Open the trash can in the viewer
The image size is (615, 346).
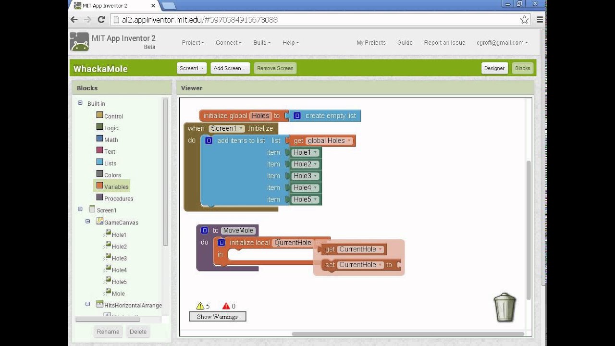504,308
